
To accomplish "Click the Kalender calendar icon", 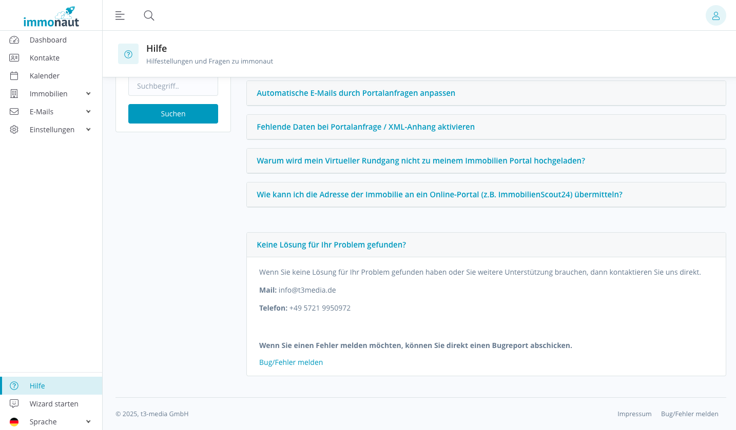I will click(14, 76).
